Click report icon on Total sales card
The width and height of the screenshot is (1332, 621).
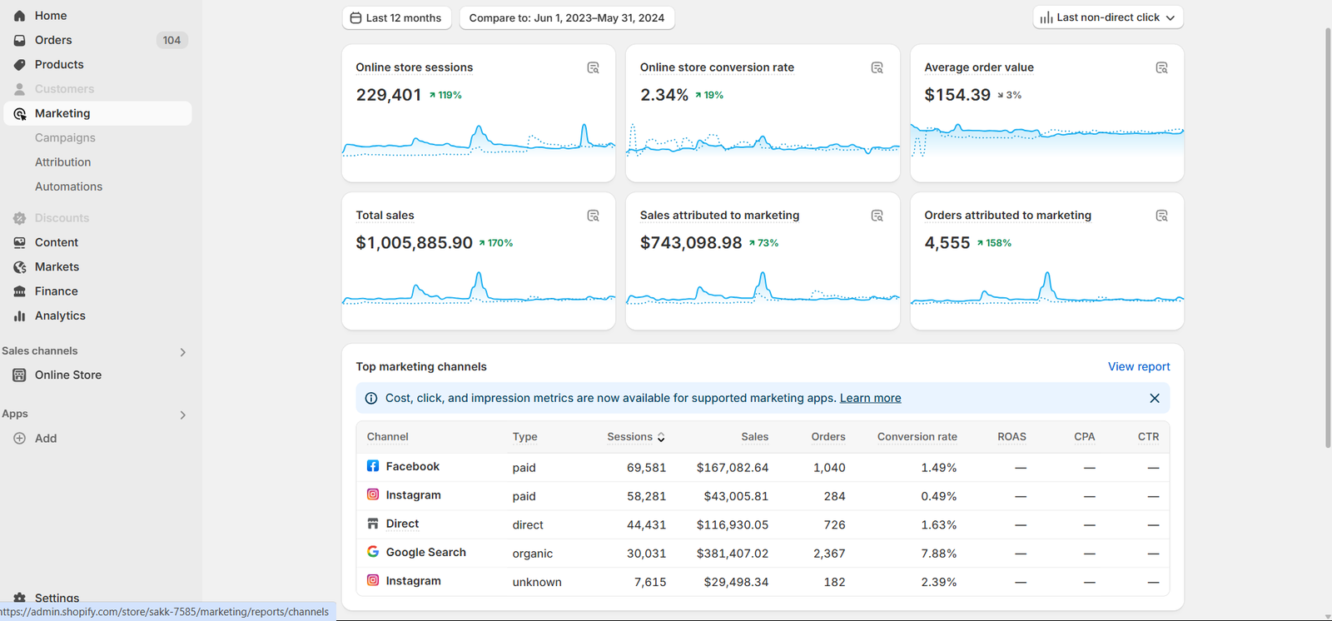pos(593,216)
